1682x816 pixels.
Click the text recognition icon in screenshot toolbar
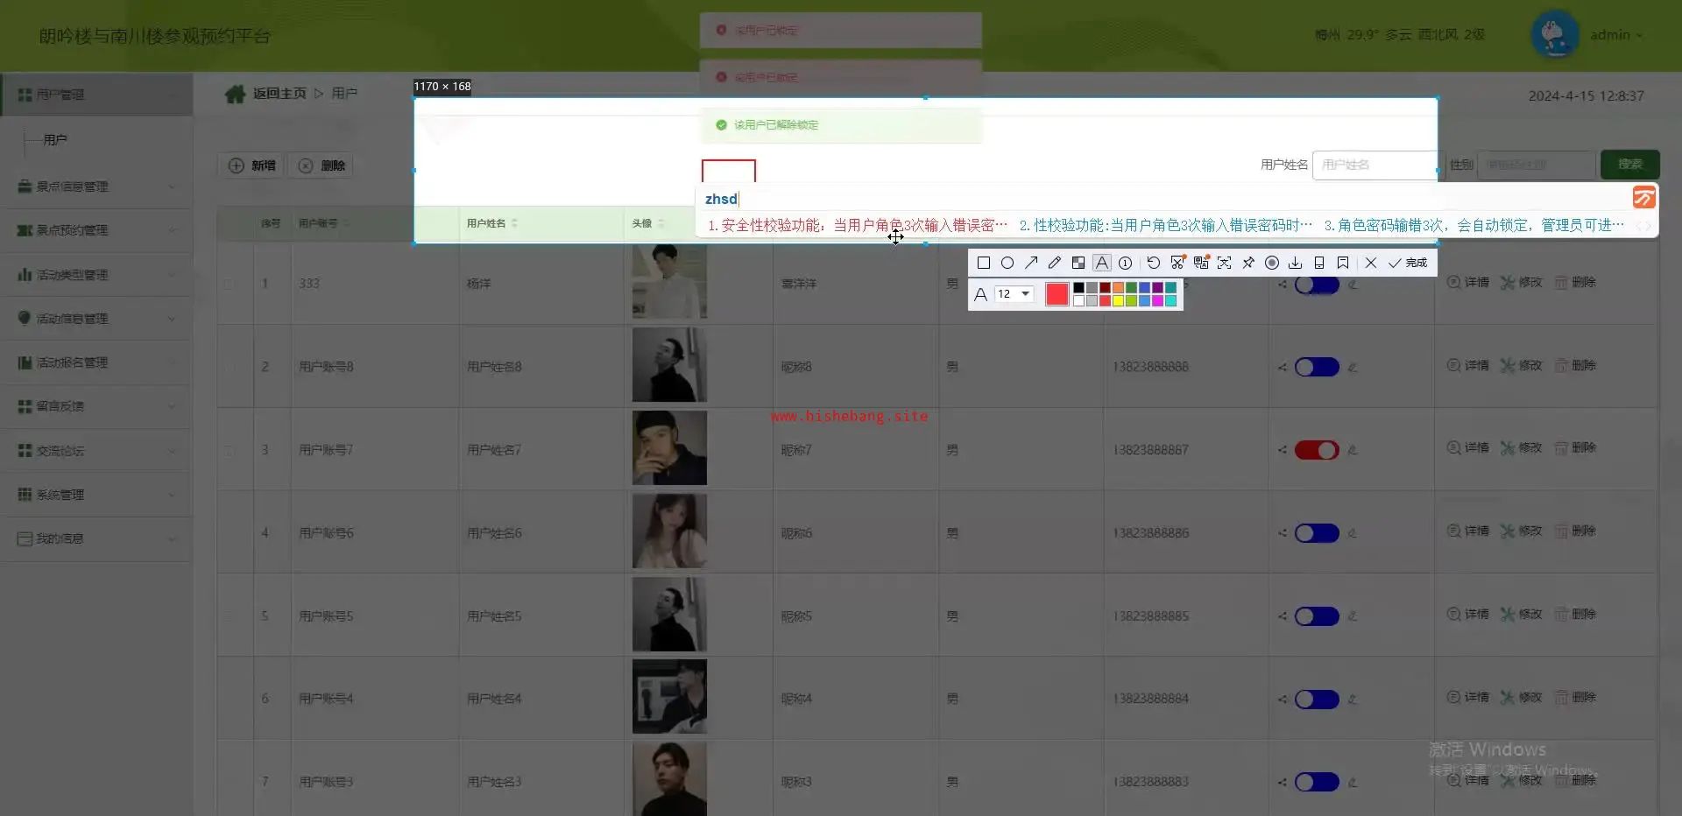(x=1225, y=263)
